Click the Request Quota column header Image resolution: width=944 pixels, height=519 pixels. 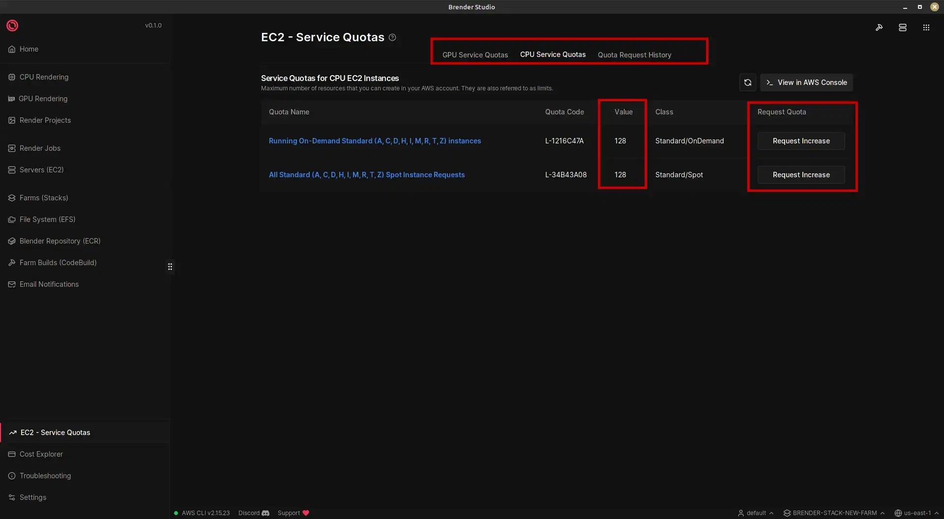(x=781, y=112)
